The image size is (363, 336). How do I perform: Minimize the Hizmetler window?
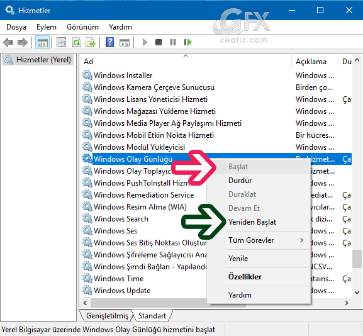[292, 11]
